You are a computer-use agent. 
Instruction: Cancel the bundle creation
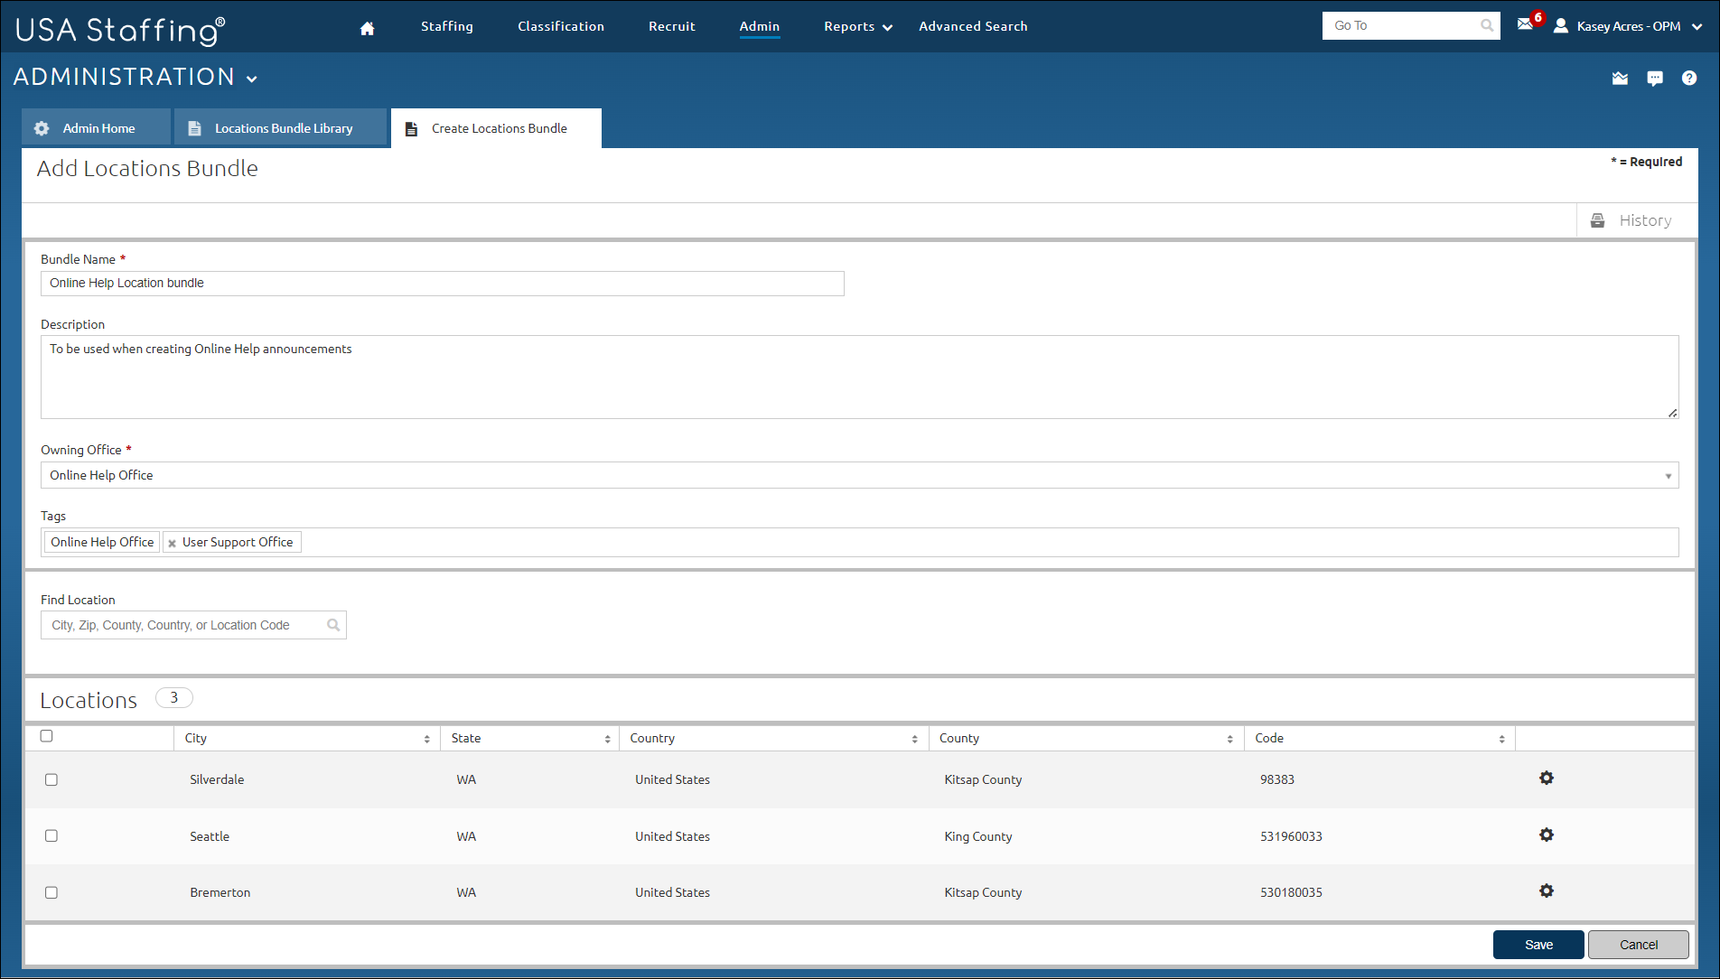tap(1638, 945)
